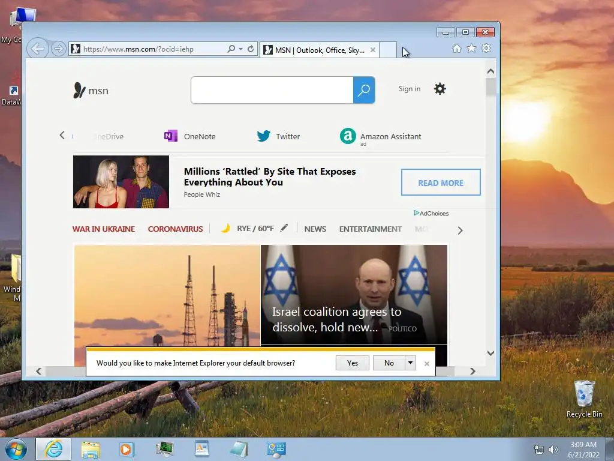The width and height of the screenshot is (614, 461).
Task: Open the People Whiz ad thumbnail
Action: [121, 182]
